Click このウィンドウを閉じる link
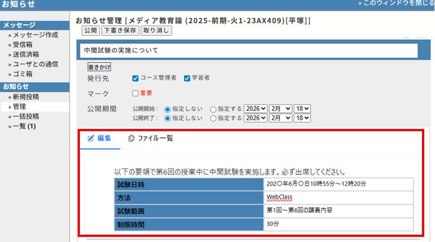The image size is (435, 242). tap(396, 4)
